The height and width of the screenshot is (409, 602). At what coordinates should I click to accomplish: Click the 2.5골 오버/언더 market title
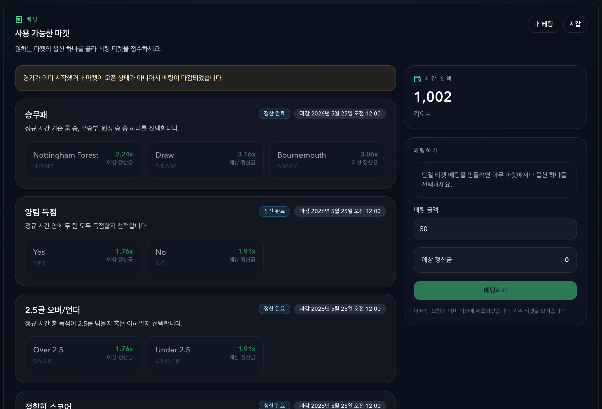[x=53, y=310]
